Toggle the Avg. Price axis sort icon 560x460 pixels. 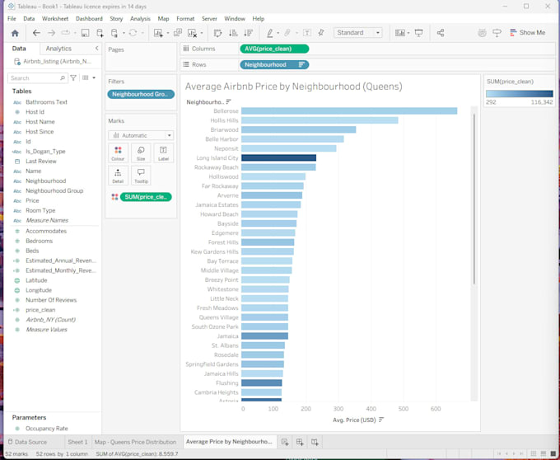click(x=381, y=420)
